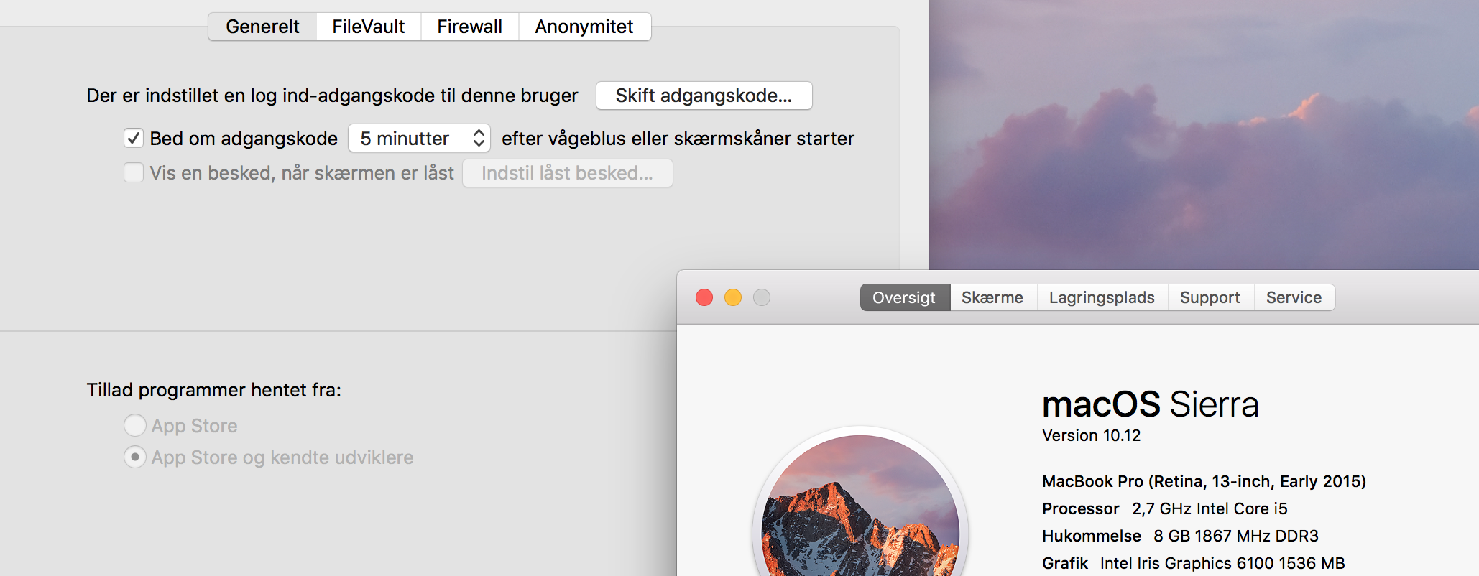
Task: Switch to the Skærme tab
Action: click(x=993, y=297)
